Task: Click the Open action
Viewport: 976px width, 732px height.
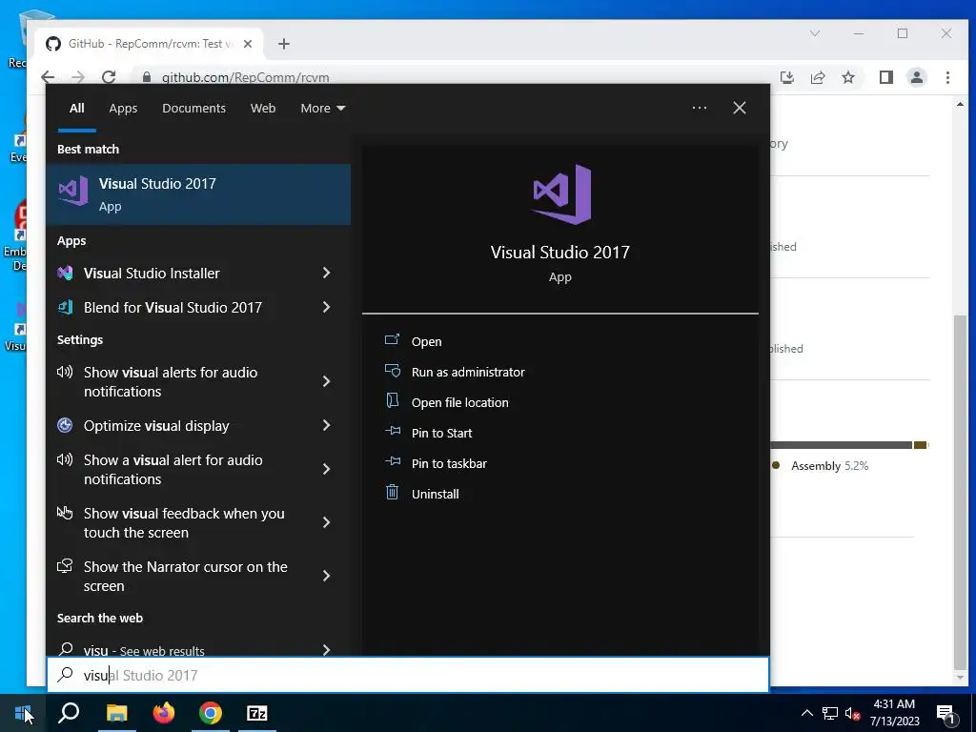Action: click(426, 342)
